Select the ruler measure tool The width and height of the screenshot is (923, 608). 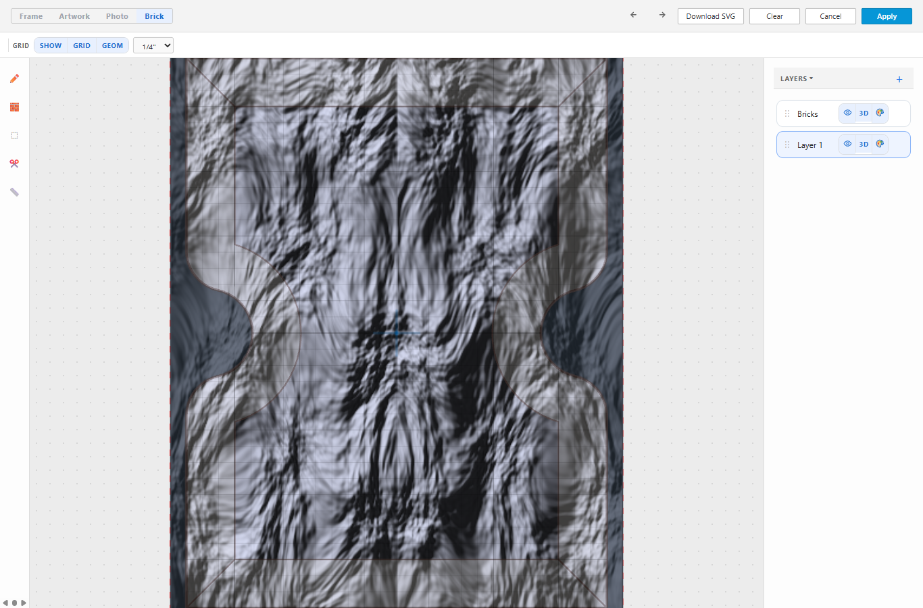pos(14,193)
